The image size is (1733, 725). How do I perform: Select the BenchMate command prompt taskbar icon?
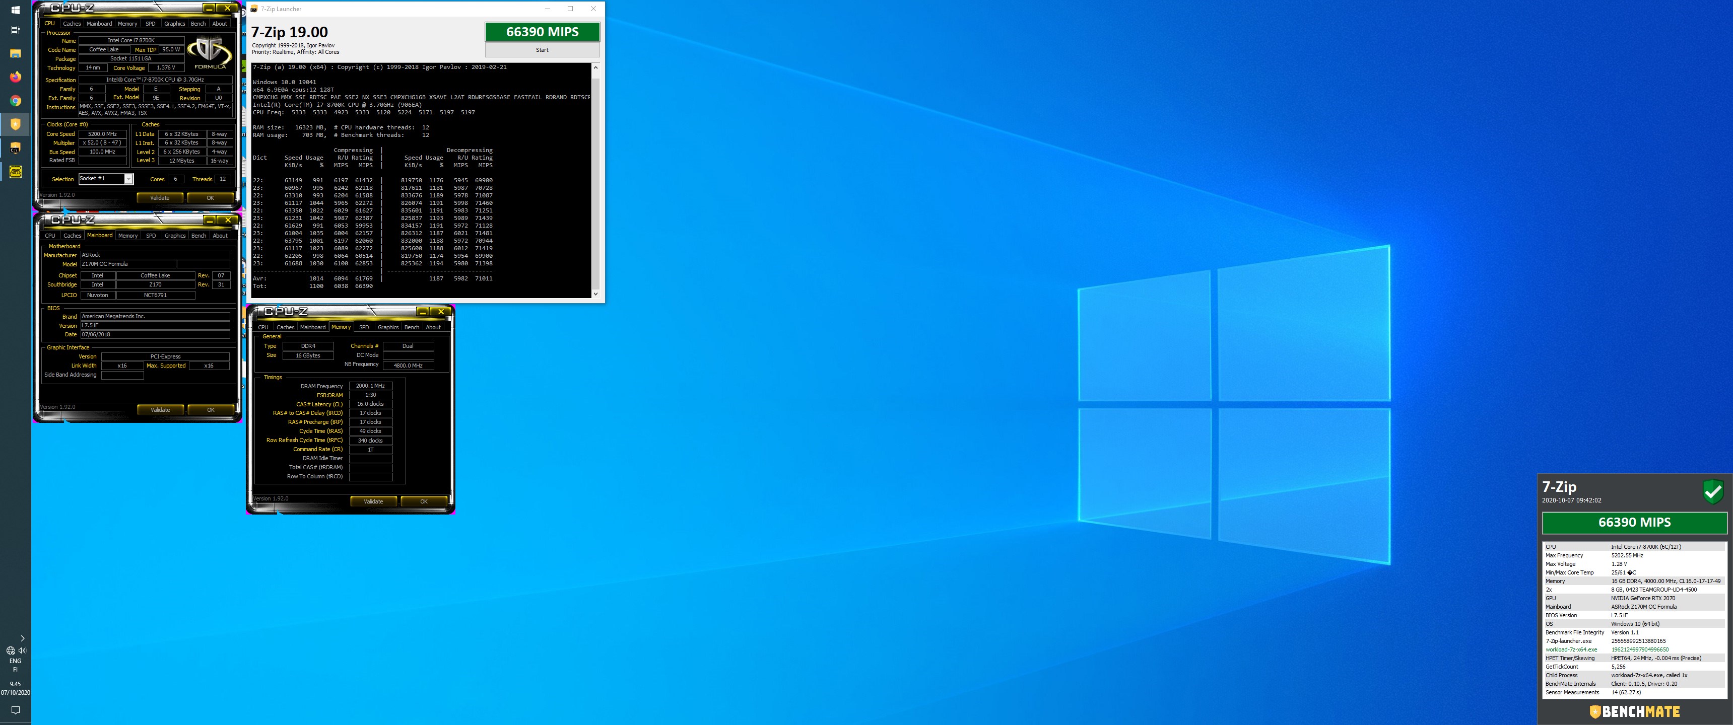(16, 148)
